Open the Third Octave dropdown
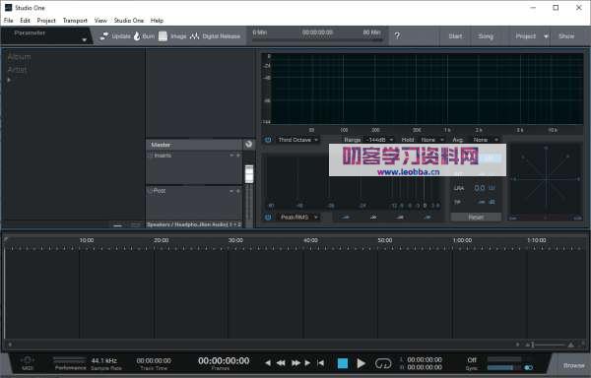Screen dimensions: 591x378 click(297, 140)
